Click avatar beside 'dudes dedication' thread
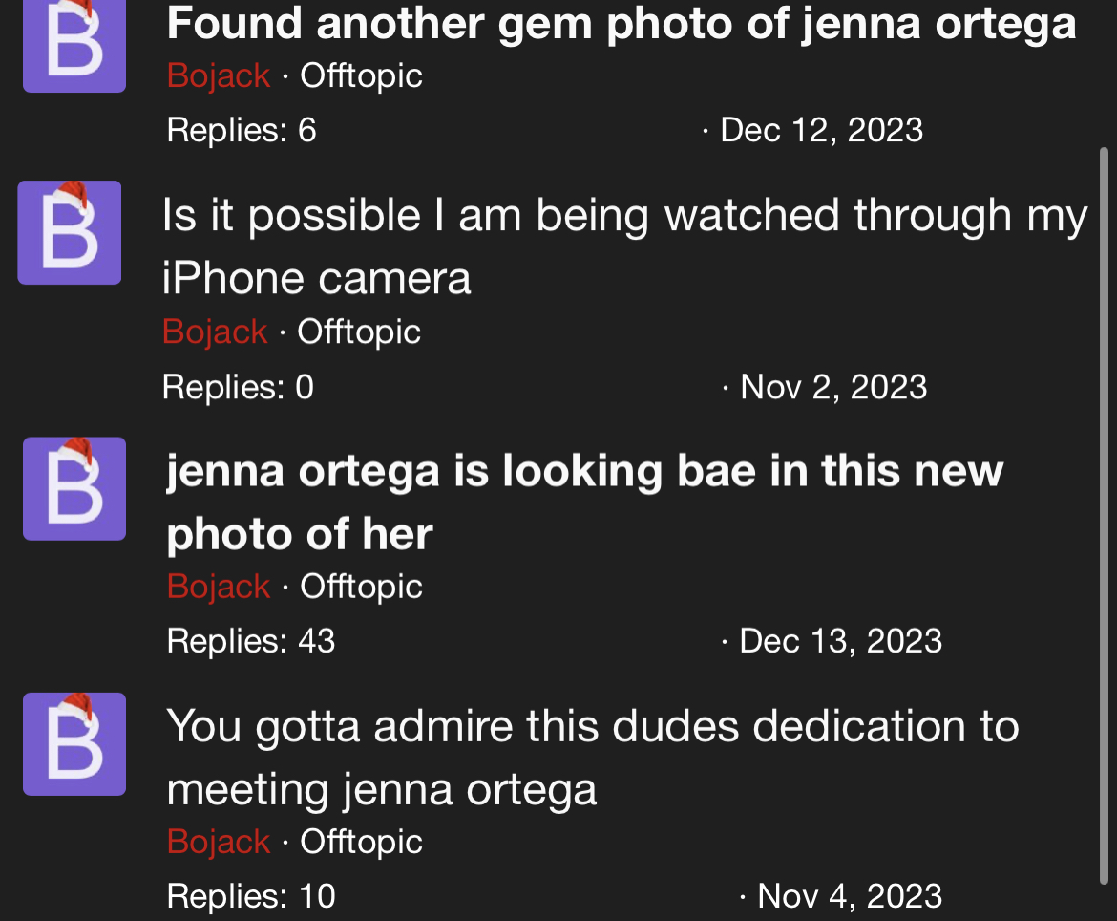The height and width of the screenshot is (921, 1117). pos(74,743)
